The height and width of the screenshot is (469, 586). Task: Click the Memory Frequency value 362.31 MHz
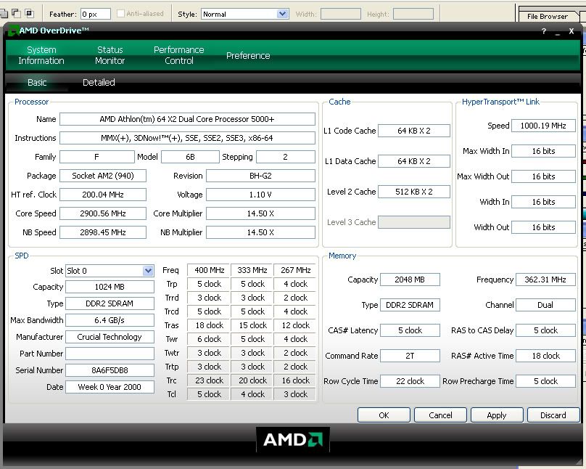[x=545, y=280]
